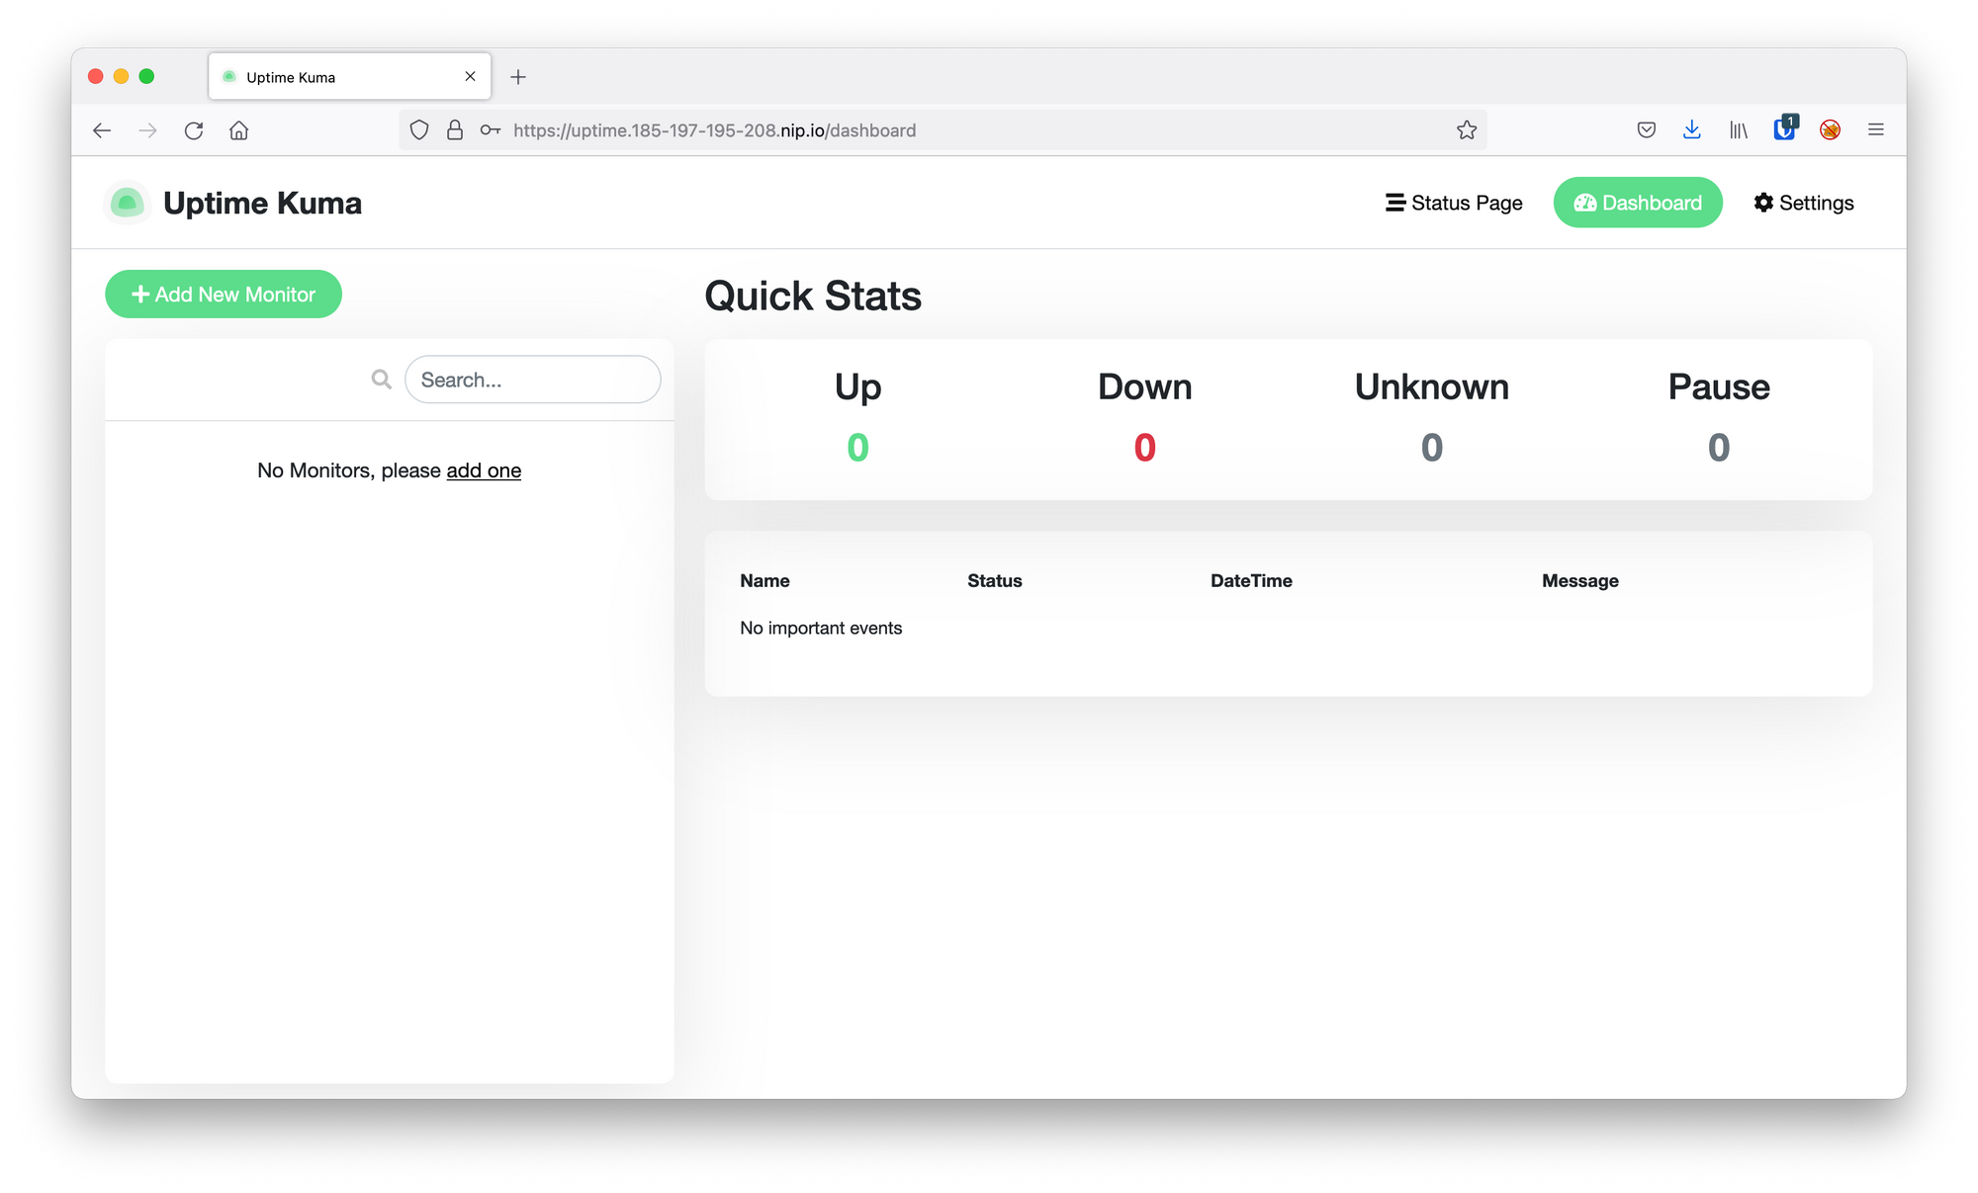Click the Uptime Kuma title text
Screen dimensions: 1978x1193
[x=262, y=203]
